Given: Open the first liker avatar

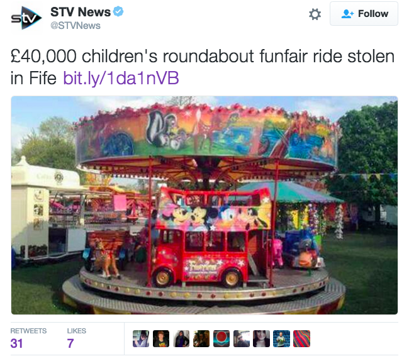Looking at the screenshot, I should [x=141, y=338].
